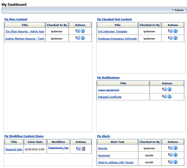Open Employee Emergency Information link

(117, 38)
